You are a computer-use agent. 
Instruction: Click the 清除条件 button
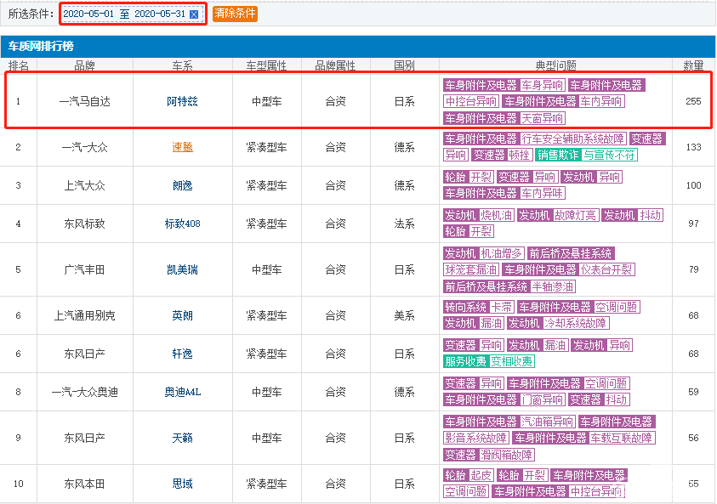click(x=235, y=14)
